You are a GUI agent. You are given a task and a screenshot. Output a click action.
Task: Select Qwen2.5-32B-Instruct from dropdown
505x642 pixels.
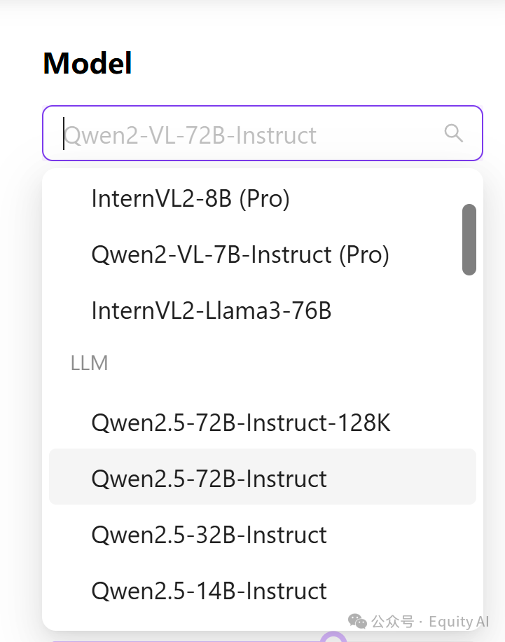[209, 535]
